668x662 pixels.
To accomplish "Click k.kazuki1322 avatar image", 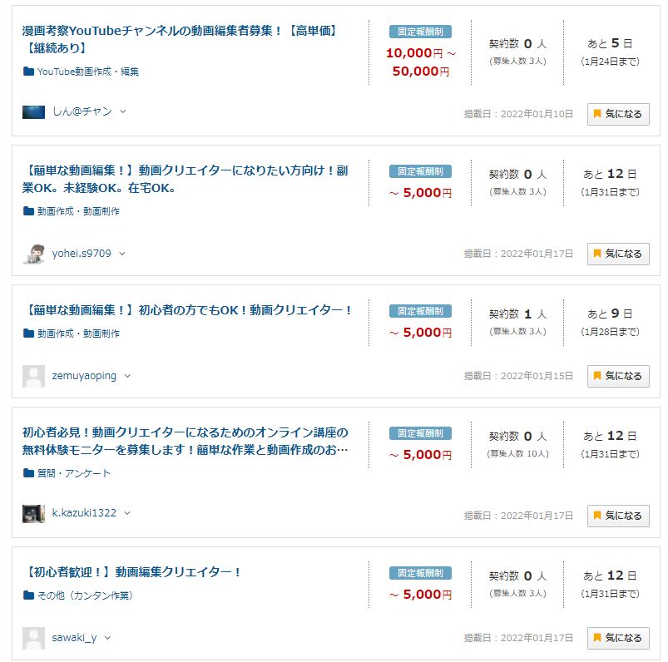I will point(33,513).
